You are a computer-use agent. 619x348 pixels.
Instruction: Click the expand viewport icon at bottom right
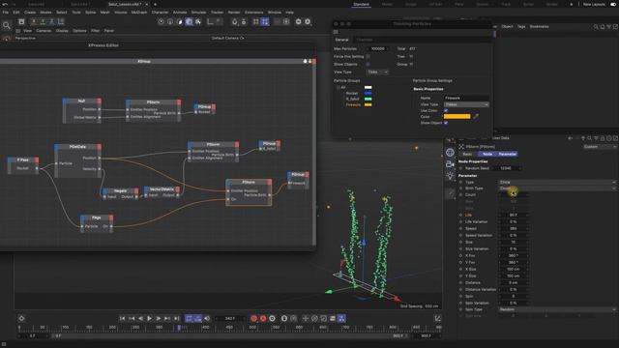tap(437, 318)
